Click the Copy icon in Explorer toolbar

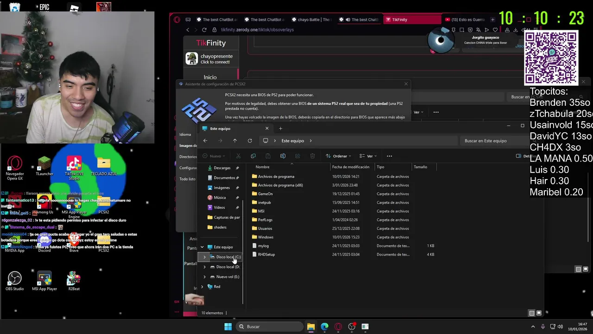253,156
